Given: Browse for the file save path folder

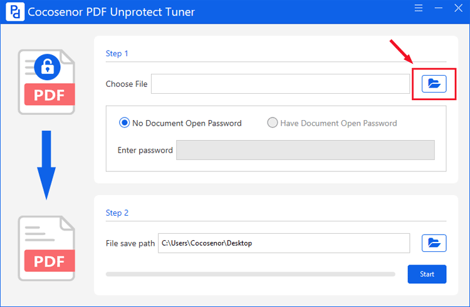Looking at the screenshot, I should click(x=434, y=243).
